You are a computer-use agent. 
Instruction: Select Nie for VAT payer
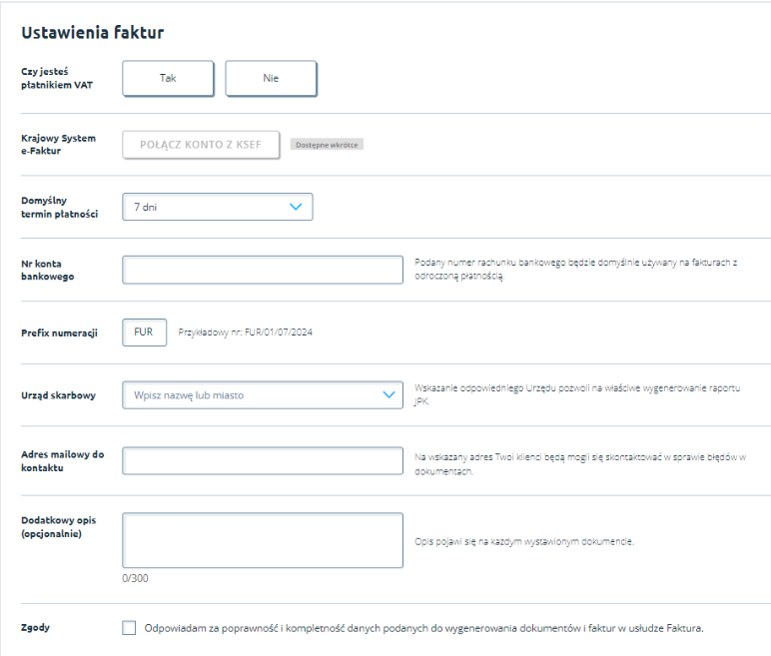click(x=271, y=78)
